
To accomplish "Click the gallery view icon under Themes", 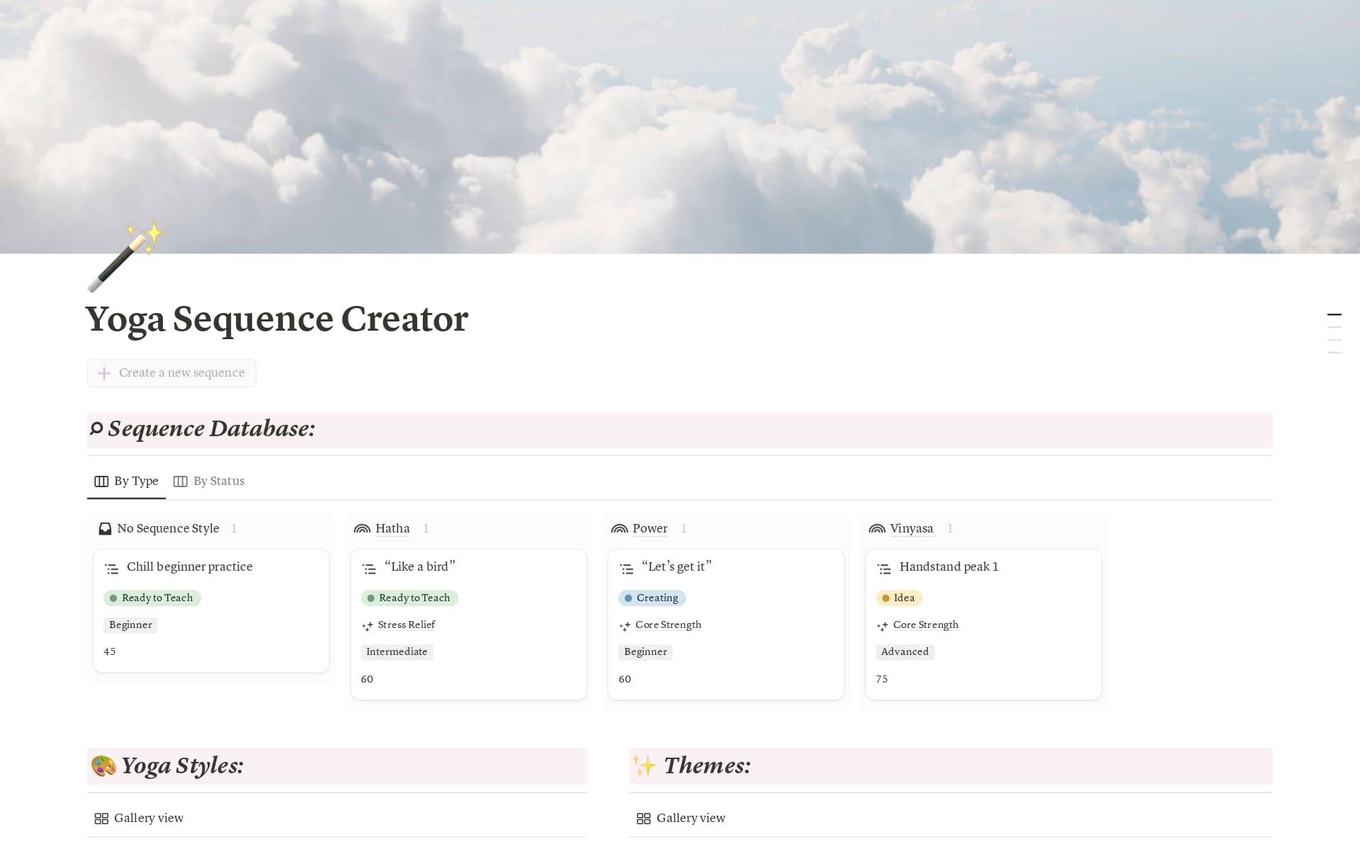I will tap(644, 818).
